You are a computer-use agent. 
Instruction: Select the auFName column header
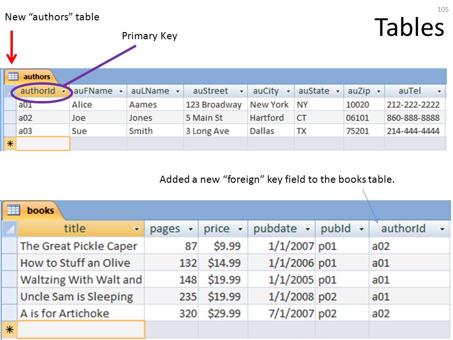pyautogui.click(x=98, y=91)
